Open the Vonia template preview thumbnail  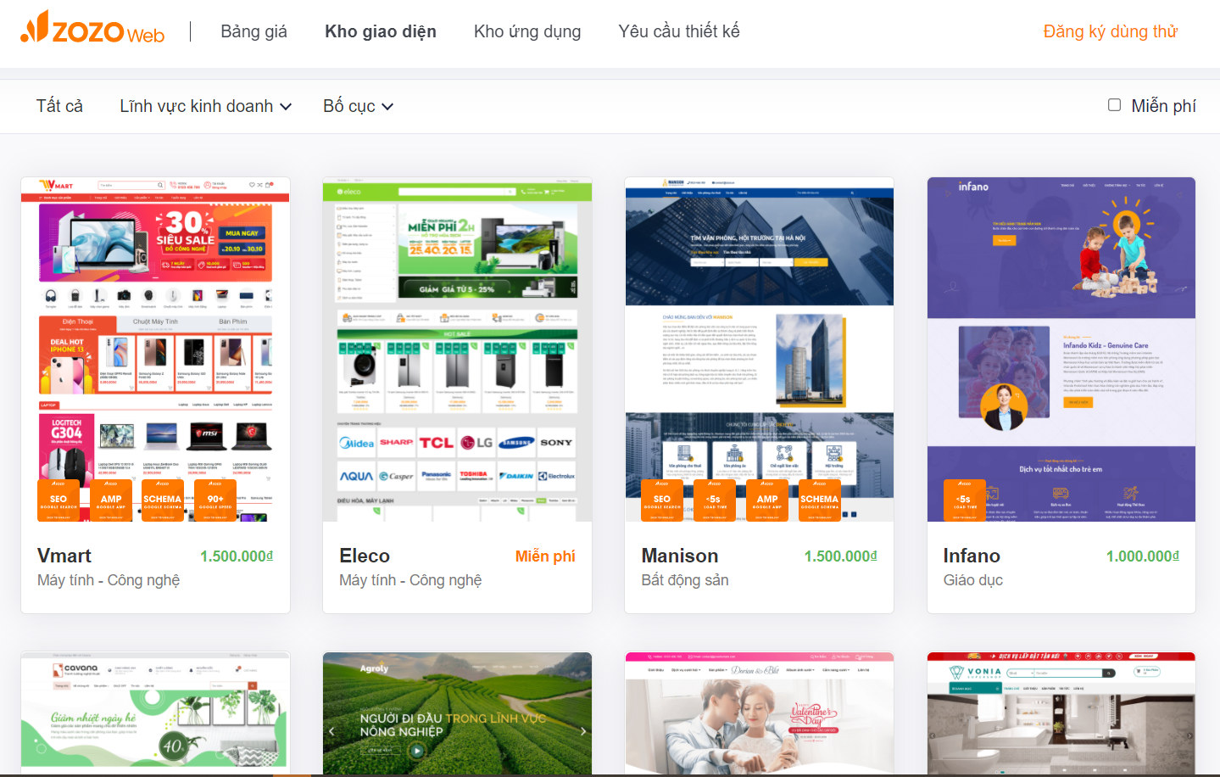1061,713
